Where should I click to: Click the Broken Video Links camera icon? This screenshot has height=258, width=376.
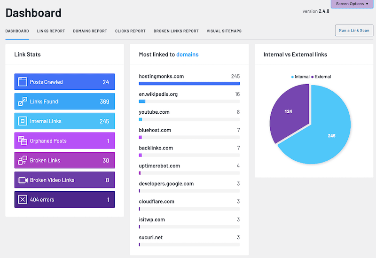pos(23,180)
